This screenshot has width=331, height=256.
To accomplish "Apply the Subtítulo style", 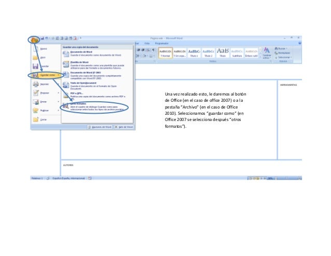I will [x=237, y=53].
